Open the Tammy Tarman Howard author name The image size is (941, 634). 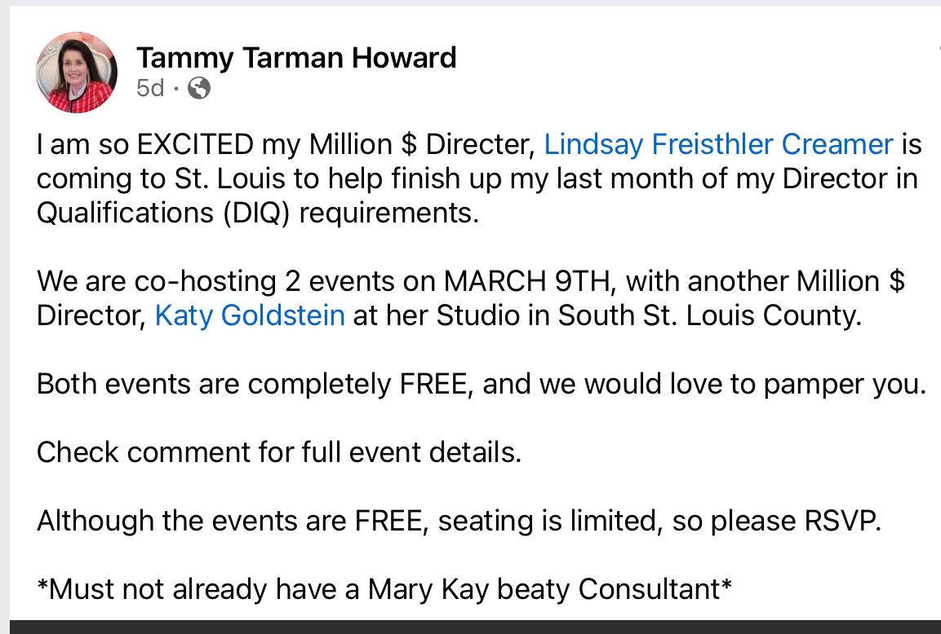point(296,58)
